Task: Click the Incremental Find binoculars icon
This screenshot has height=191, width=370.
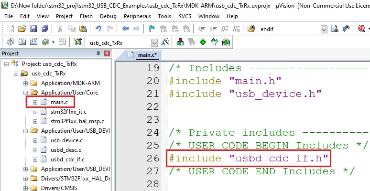Action: click(x=346, y=29)
